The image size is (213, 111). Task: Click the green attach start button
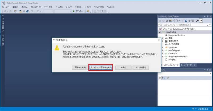point(78,11)
